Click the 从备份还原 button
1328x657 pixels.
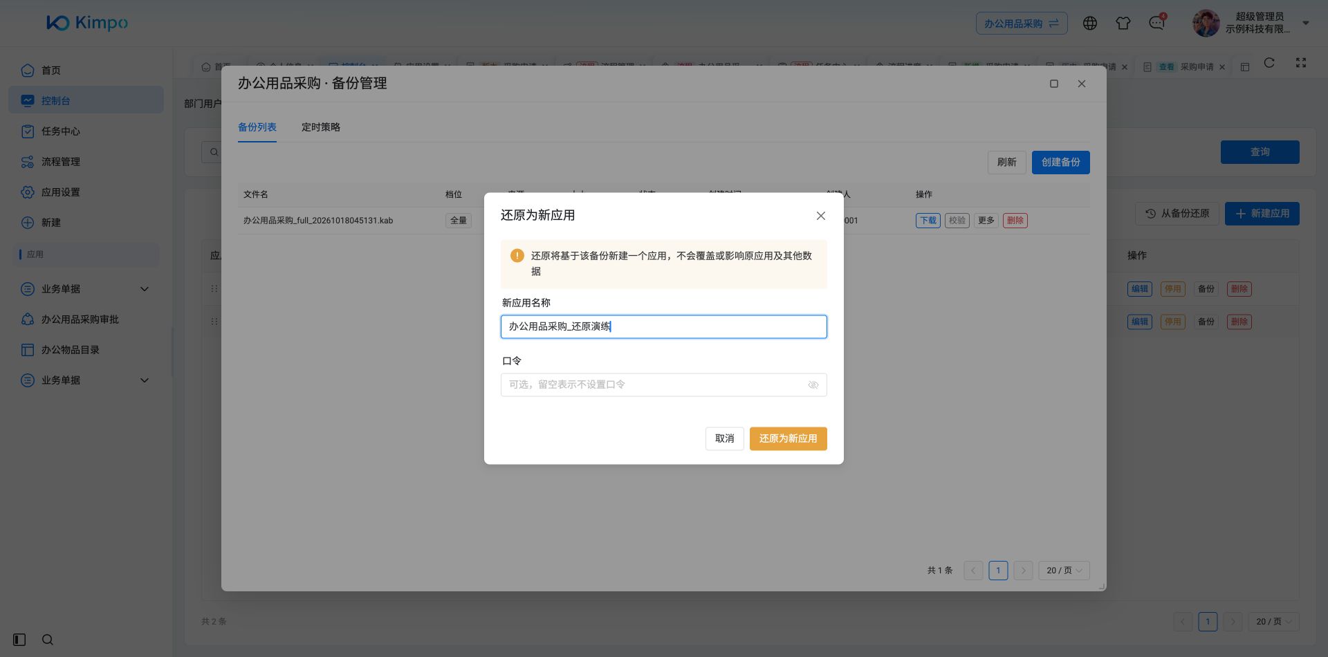click(1177, 214)
